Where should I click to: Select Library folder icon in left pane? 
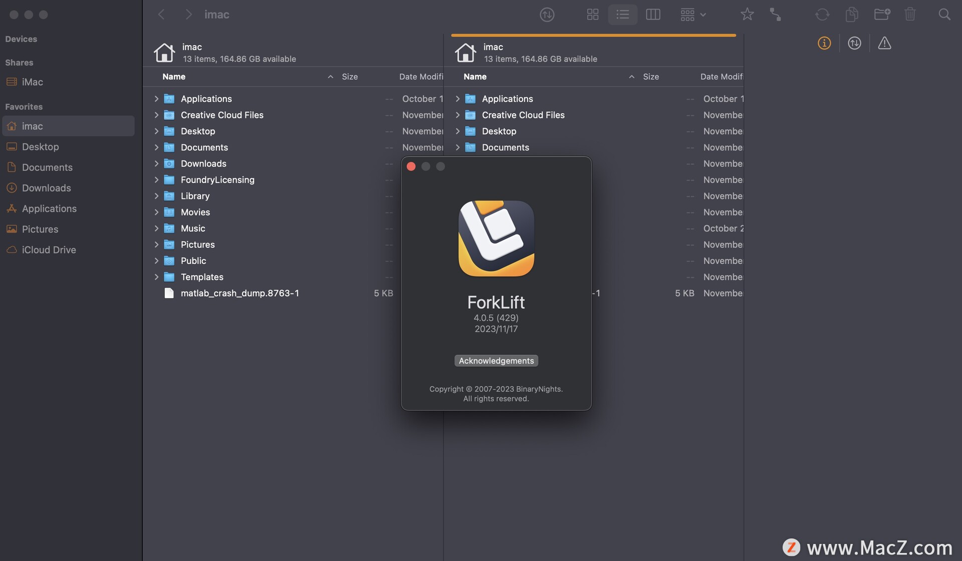pos(169,196)
